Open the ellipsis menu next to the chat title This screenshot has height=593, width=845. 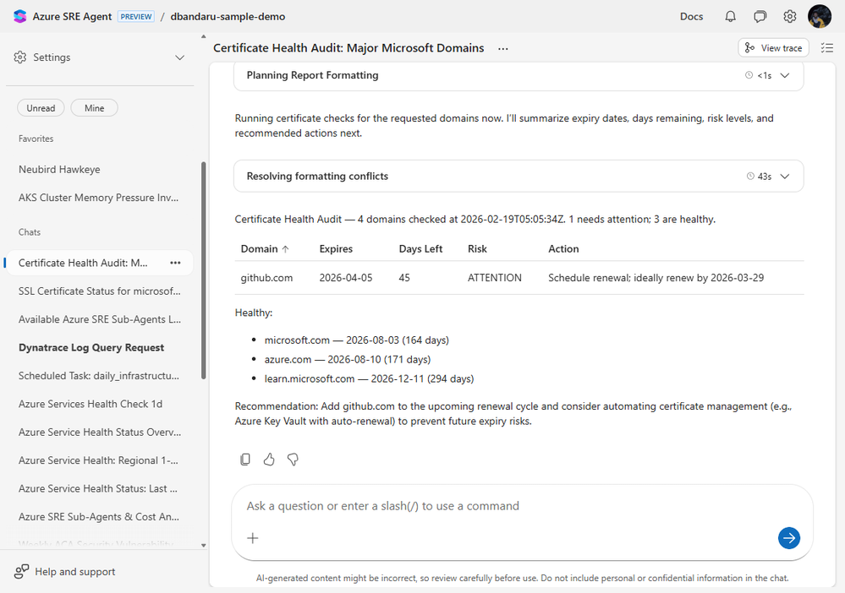coord(502,48)
